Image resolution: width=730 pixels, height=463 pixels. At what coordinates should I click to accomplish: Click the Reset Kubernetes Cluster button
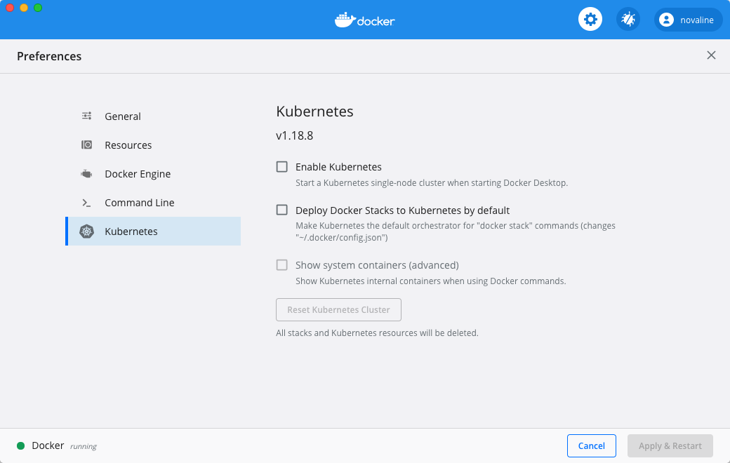click(338, 309)
